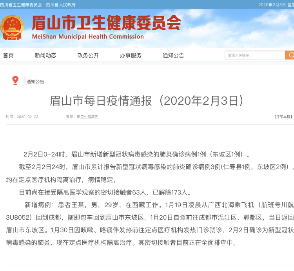Click the 时间: 2020-02-03 text

[22, 117]
